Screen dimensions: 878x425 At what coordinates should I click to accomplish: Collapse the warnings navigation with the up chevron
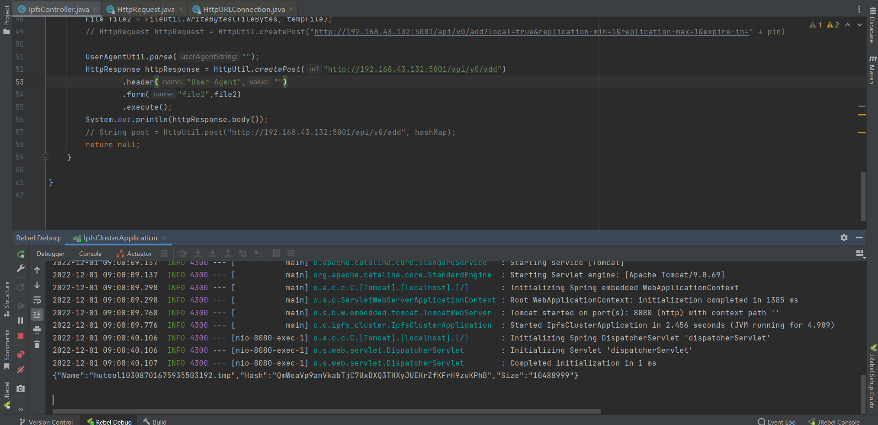point(849,25)
